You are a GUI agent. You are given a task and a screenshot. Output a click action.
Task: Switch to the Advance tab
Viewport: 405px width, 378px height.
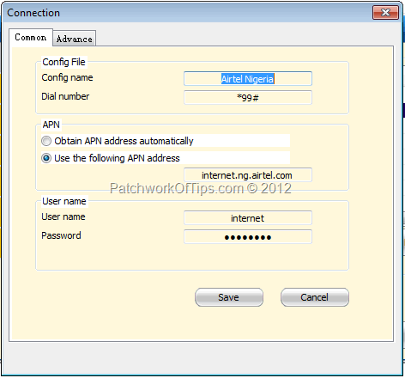[75, 39]
